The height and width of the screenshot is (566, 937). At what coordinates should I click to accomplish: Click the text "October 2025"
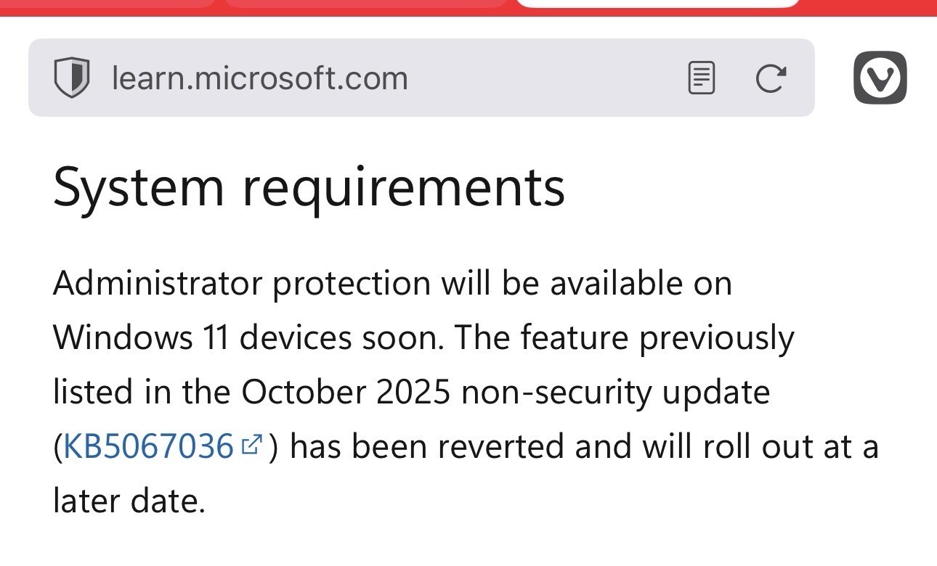[345, 392]
